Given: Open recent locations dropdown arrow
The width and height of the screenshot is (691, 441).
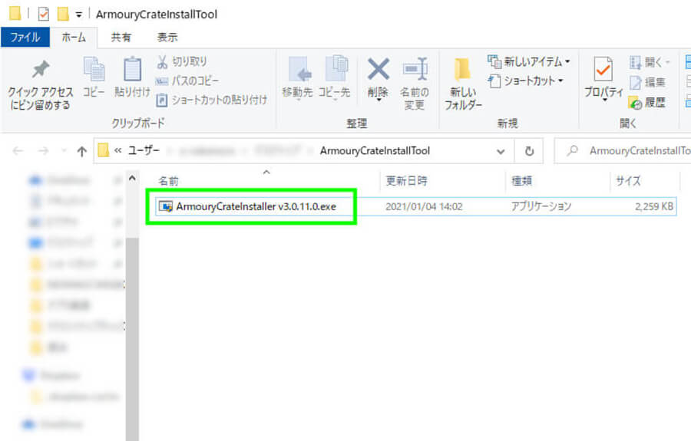Looking at the screenshot, I should 64,151.
